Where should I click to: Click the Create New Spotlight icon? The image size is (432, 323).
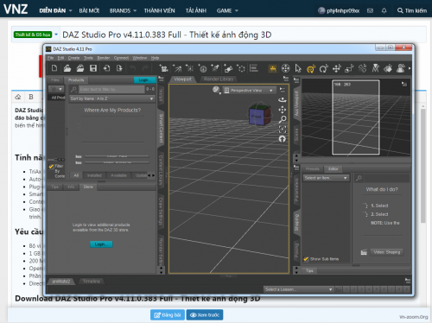tap(177, 68)
